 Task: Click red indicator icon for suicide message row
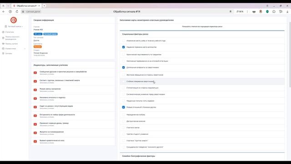point(35,73)
